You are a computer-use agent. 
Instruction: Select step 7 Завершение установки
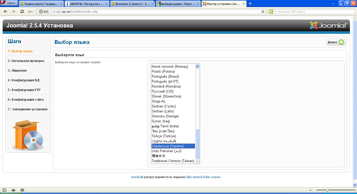[28, 109]
